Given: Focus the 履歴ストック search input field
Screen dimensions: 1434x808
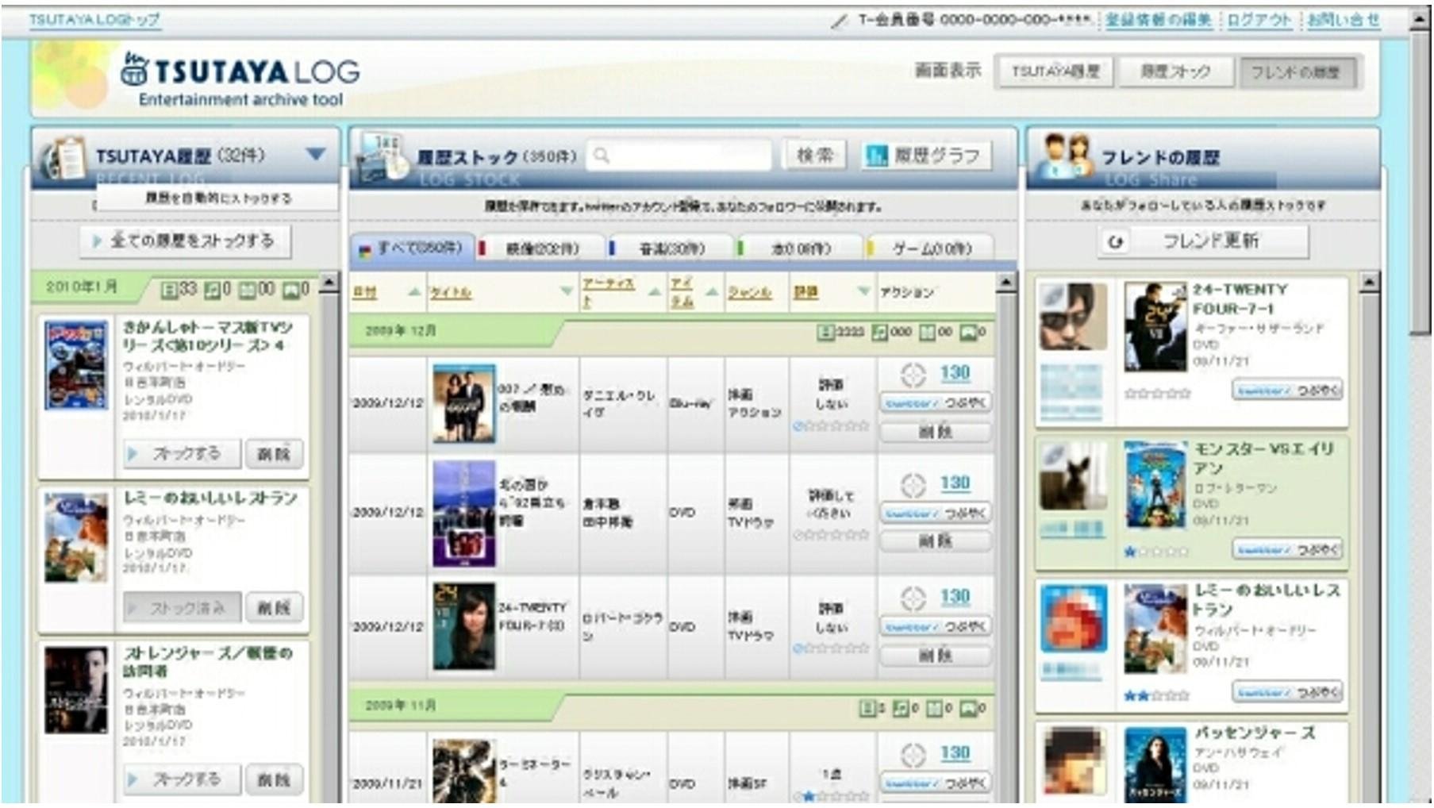Looking at the screenshot, I should tap(679, 156).
